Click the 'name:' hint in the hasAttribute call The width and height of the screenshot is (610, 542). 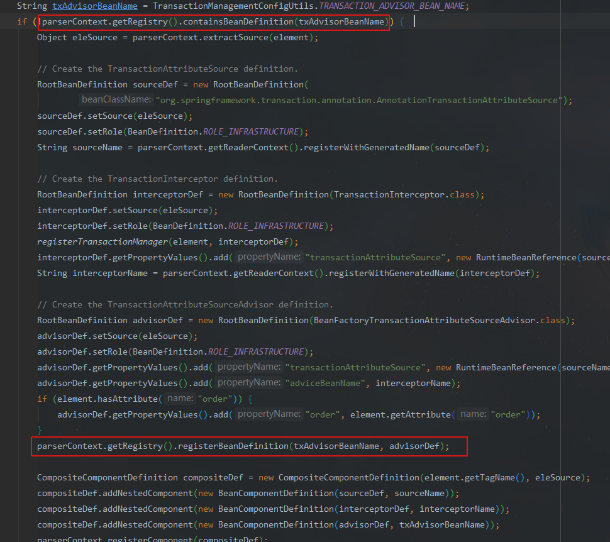pyautogui.click(x=180, y=399)
